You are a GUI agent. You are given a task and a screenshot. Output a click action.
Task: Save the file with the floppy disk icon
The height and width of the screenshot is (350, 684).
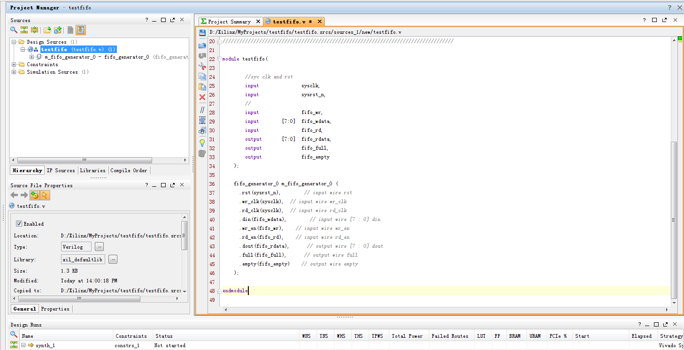(x=202, y=32)
